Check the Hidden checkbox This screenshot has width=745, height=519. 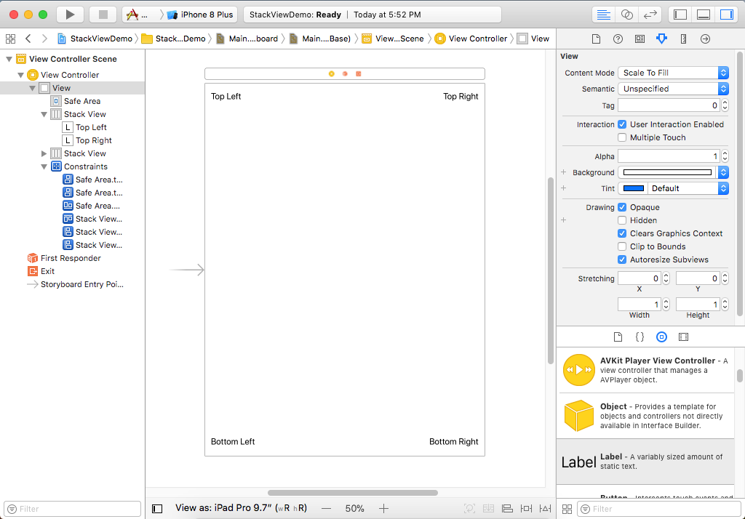pos(622,220)
